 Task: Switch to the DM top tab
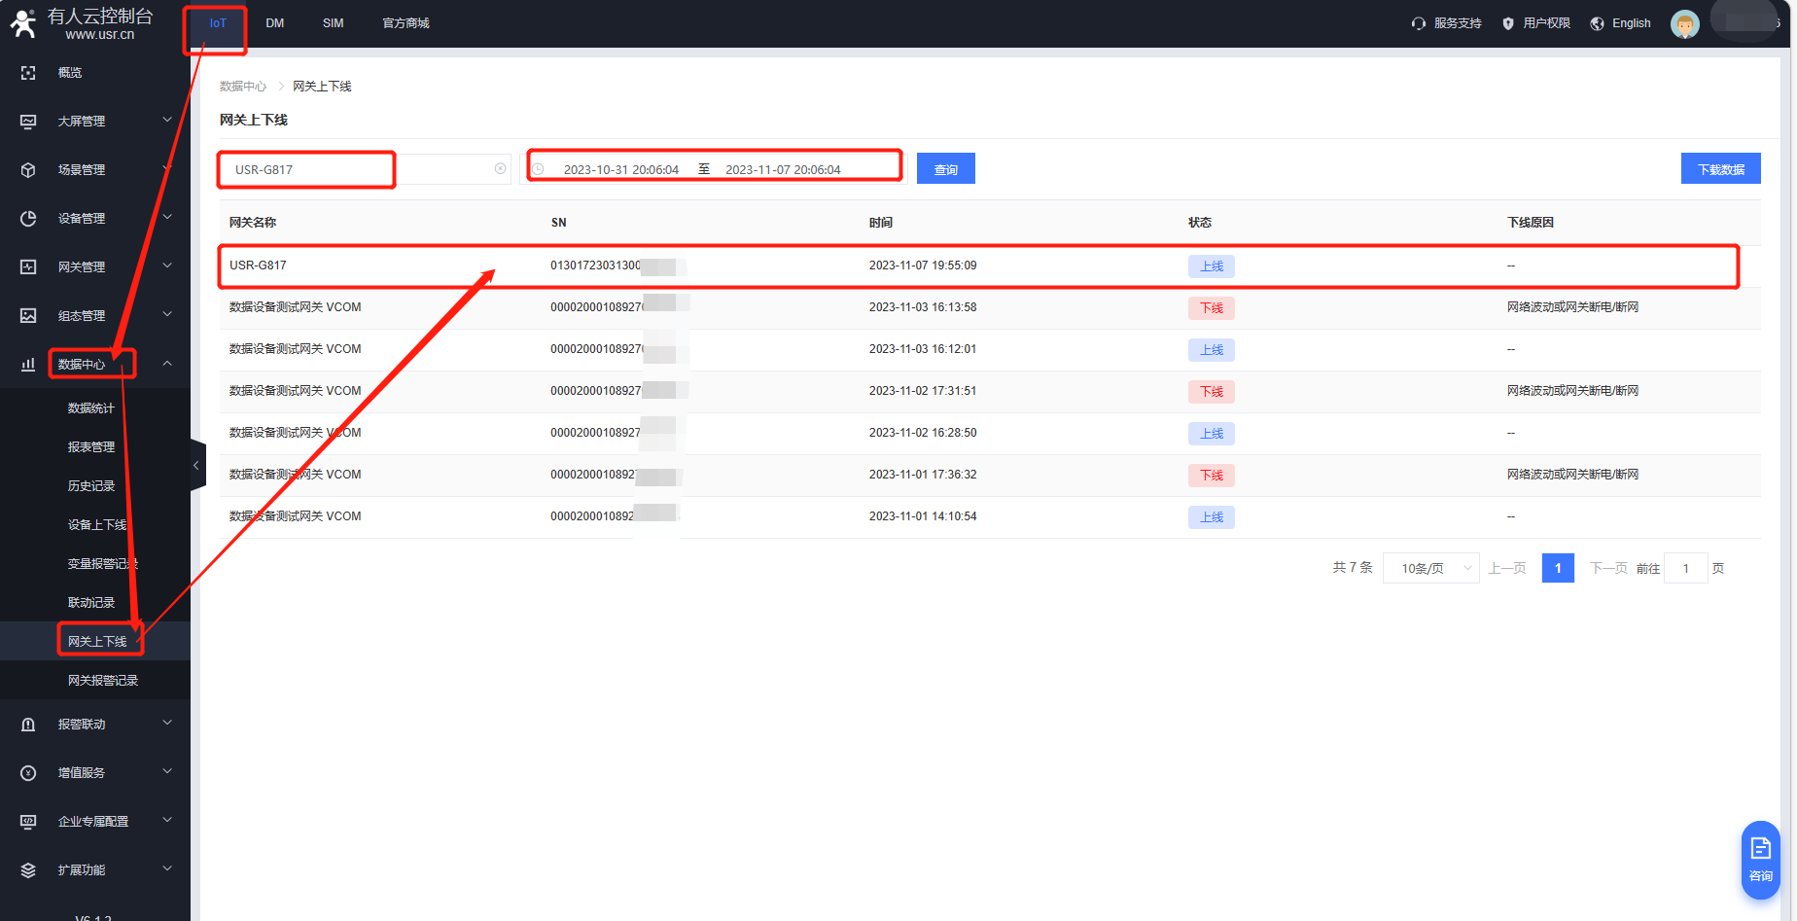[x=275, y=23]
